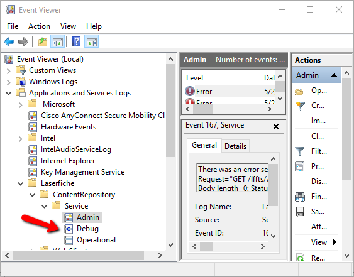Click the event description text box
The height and width of the screenshot is (277, 354).
[x=232, y=178]
